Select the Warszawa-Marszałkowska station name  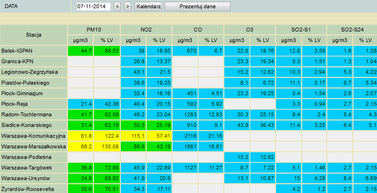click(34, 147)
